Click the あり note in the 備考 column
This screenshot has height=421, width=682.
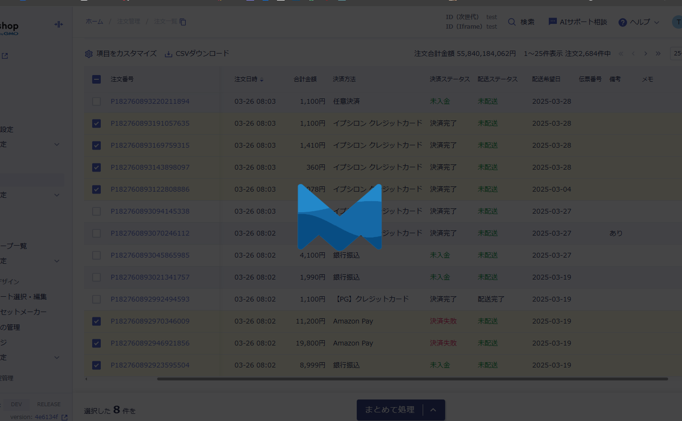click(x=616, y=233)
